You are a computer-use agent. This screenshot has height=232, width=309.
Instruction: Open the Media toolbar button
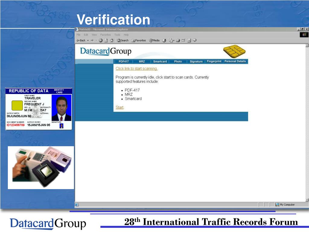(154, 40)
